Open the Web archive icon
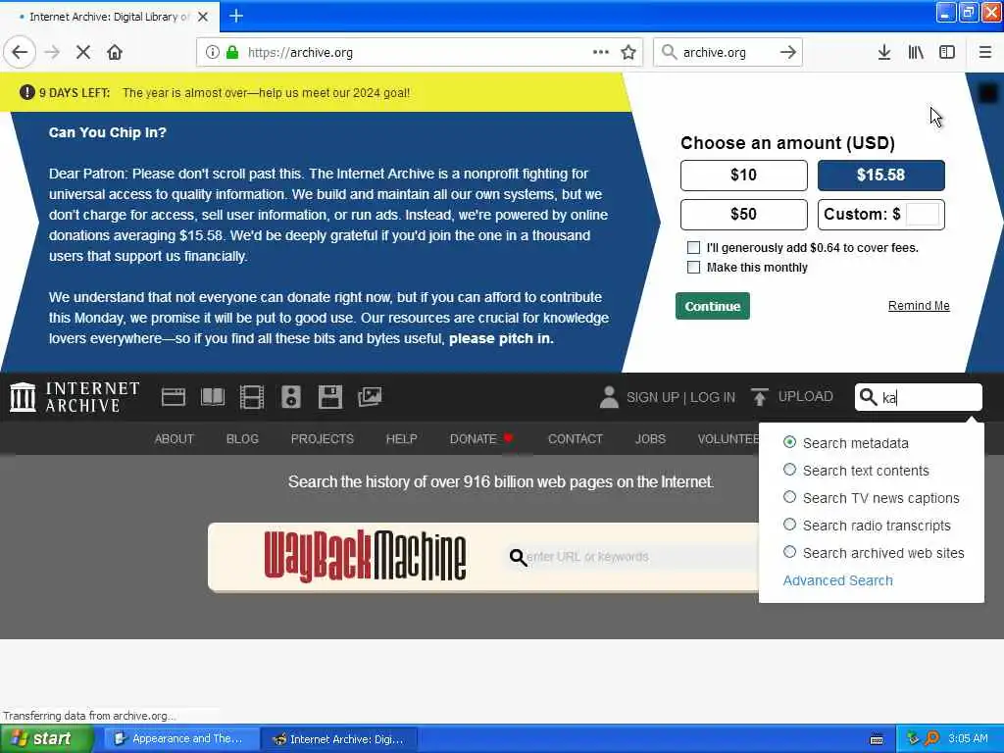1004x753 pixels. click(173, 397)
